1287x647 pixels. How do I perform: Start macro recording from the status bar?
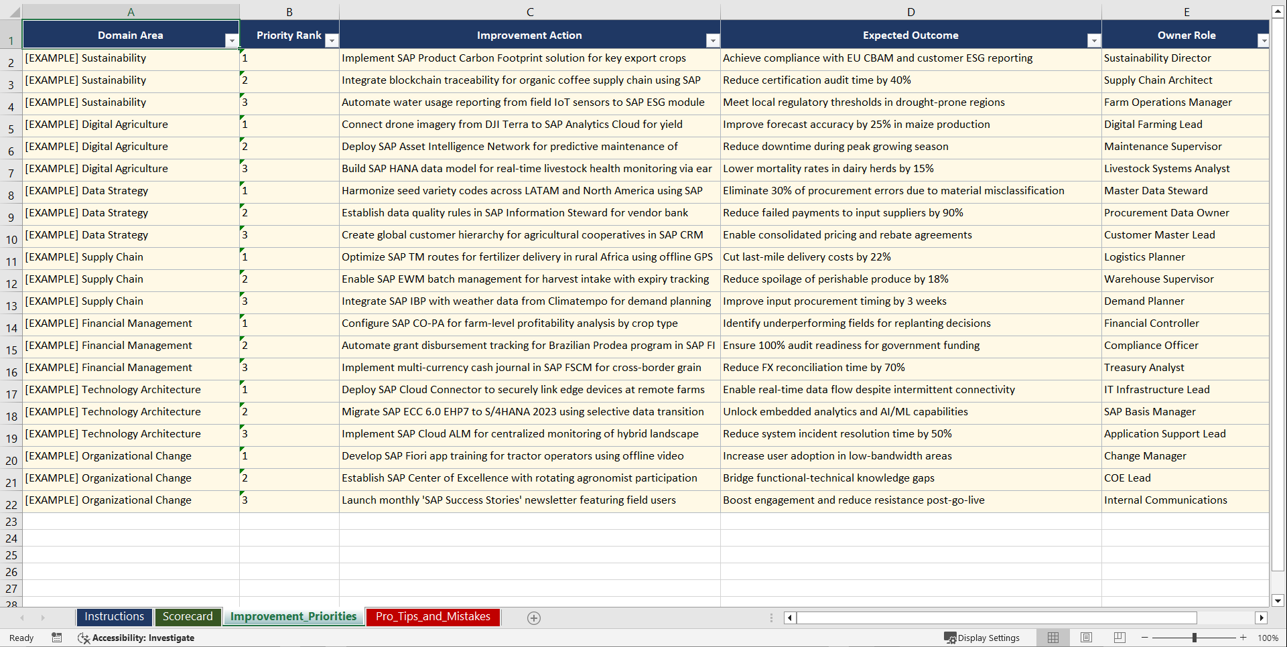(57, 638)
